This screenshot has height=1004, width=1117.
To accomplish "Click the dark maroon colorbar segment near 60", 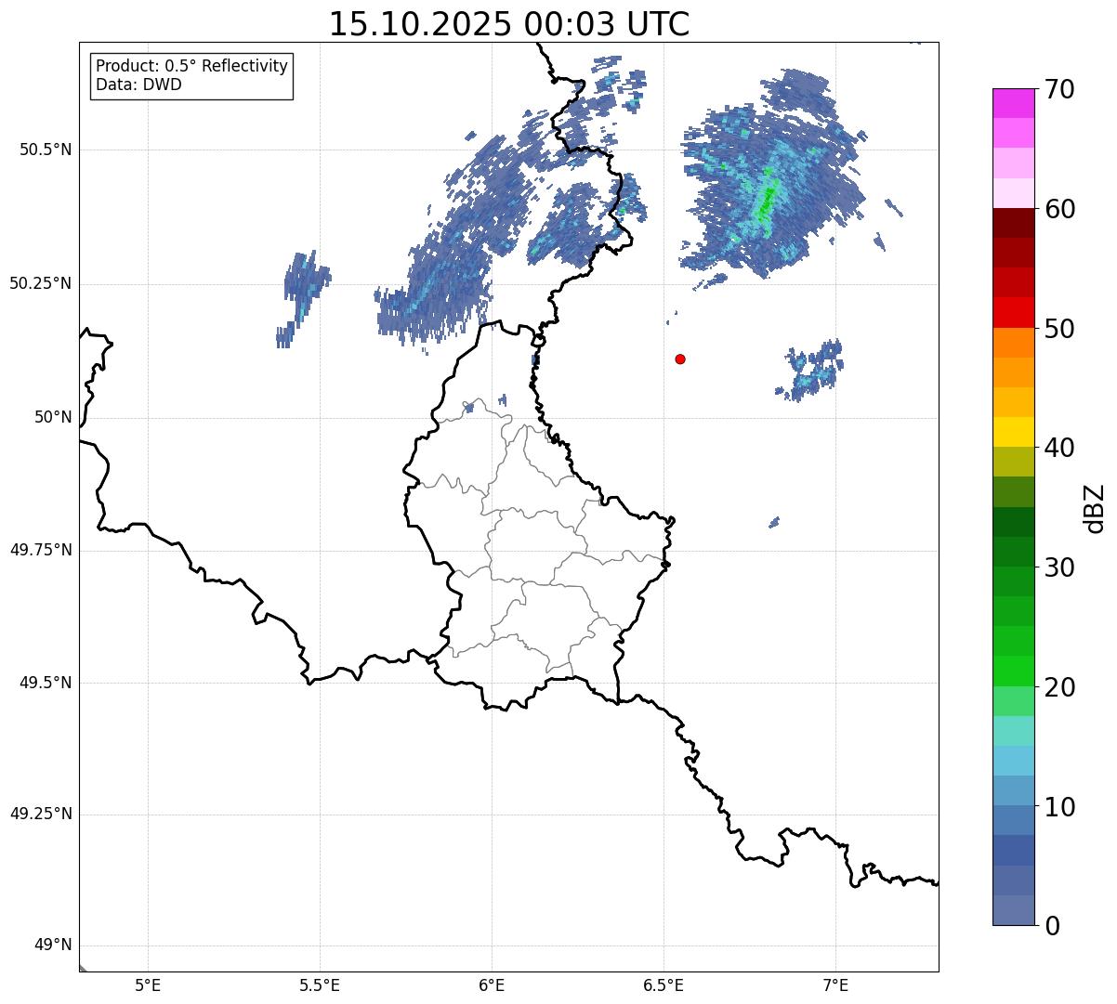I will tap(1013, 223).
